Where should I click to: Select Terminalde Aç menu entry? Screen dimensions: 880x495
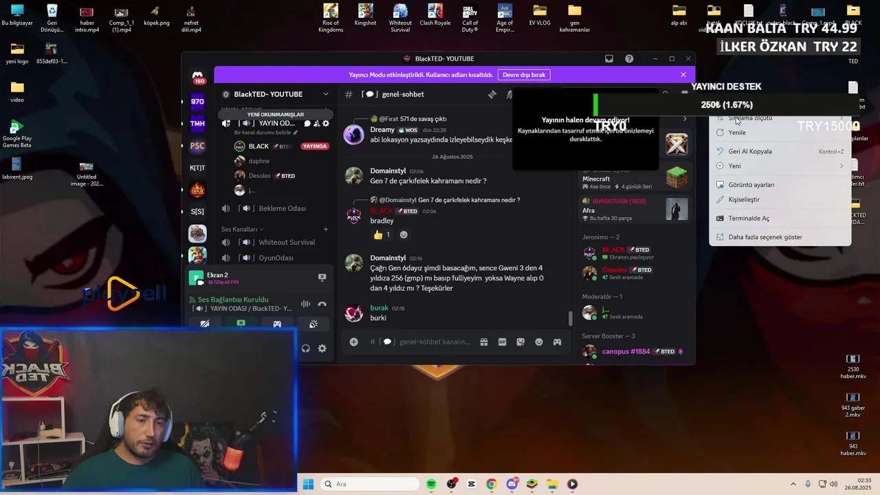click(780, 218)
